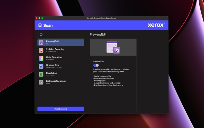This screenshot has width=204, height=128.
Task: Click the Xerox logo in the header
Action: coord(156,25)
